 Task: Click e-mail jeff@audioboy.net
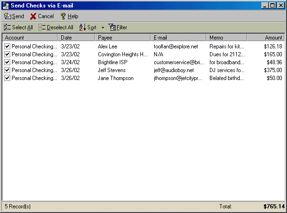click(174, 70)
